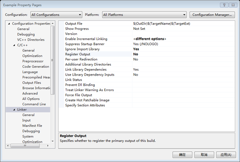Image resolution: width=240 pixels, height=162 pixels.
Task: Select the Language tree item
Action: pos(30,72)
